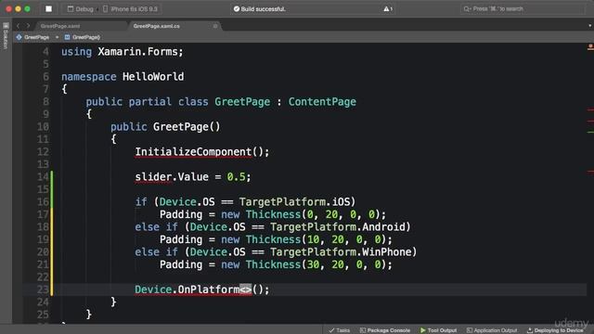
Task: Open the tab list dropdown arrow
Action: 590,26
